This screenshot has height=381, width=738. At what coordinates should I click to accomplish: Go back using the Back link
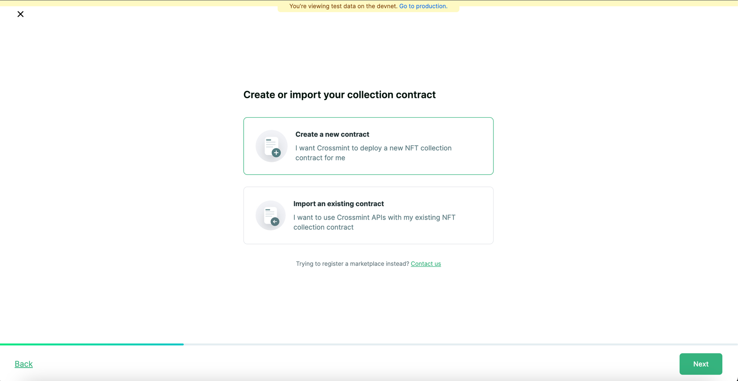[x=24, y=364]
